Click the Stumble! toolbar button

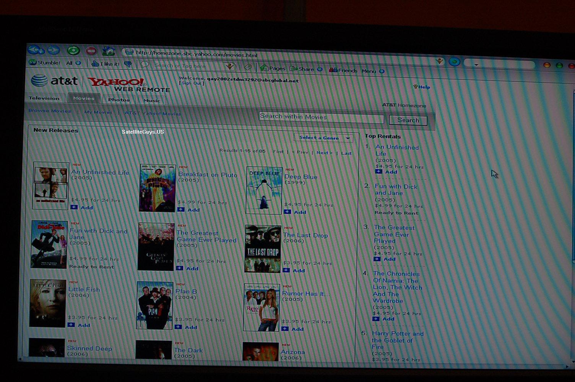pos(45,62)
